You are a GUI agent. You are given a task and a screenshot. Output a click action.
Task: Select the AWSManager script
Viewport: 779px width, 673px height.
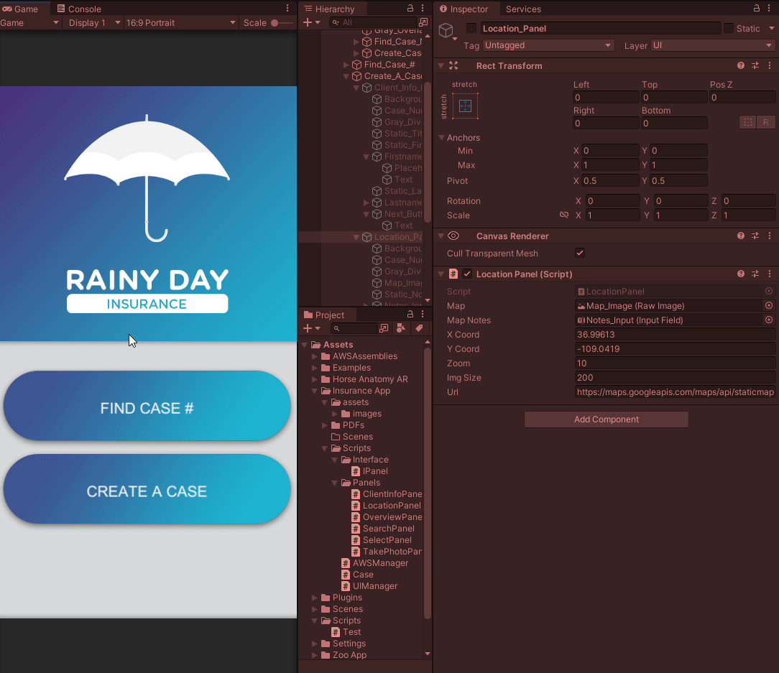click(x=375, y=562)
